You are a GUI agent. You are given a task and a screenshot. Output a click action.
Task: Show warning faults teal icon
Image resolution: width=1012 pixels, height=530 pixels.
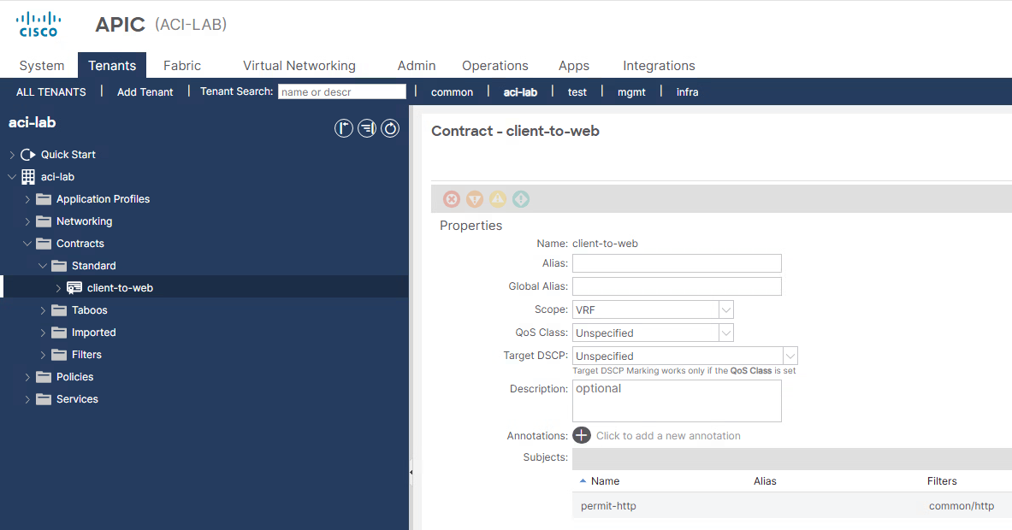[521, 199]
